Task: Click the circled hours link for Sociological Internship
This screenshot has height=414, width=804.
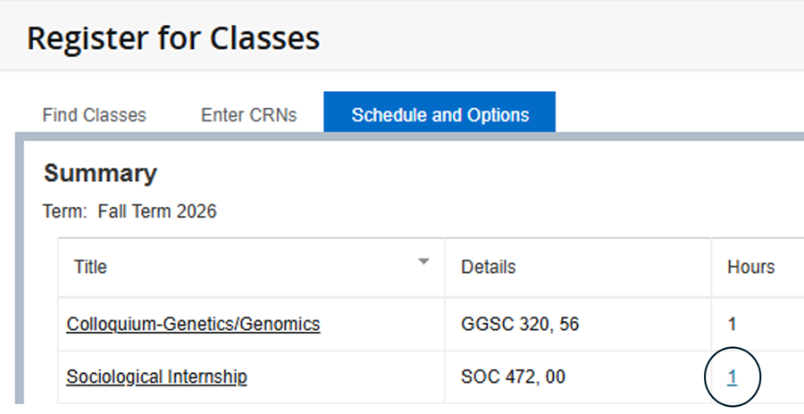Action: coord(733,377)
